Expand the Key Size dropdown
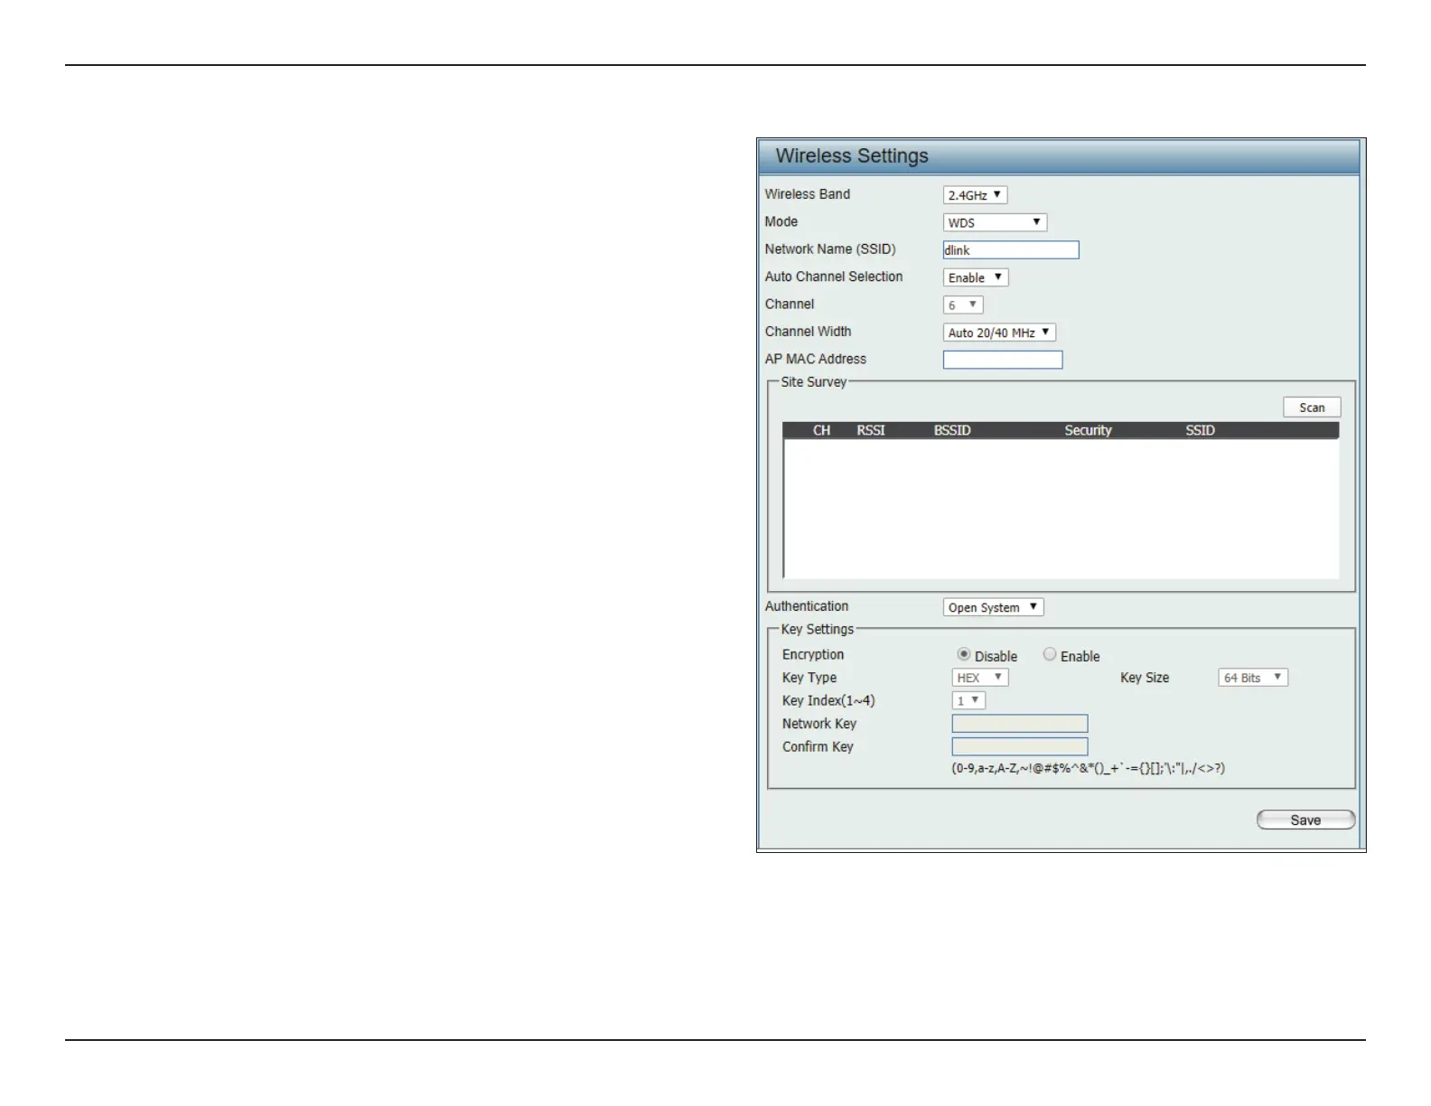The width and height of the screenshot is (1431, 1106). tap(1253, 678)
